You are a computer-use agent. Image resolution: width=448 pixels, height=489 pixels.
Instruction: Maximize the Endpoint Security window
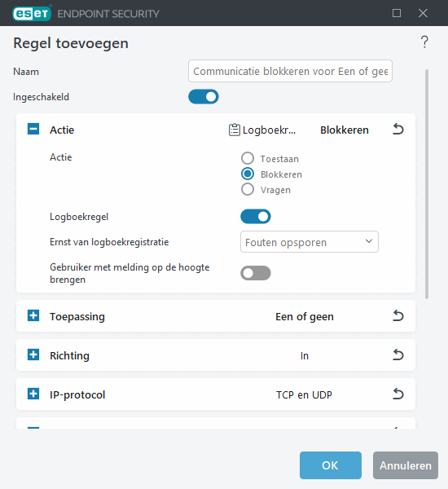397,13
